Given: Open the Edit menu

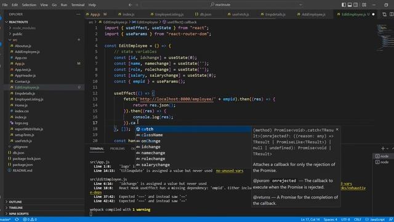Looking at the screenshot, I should point(15,5).
